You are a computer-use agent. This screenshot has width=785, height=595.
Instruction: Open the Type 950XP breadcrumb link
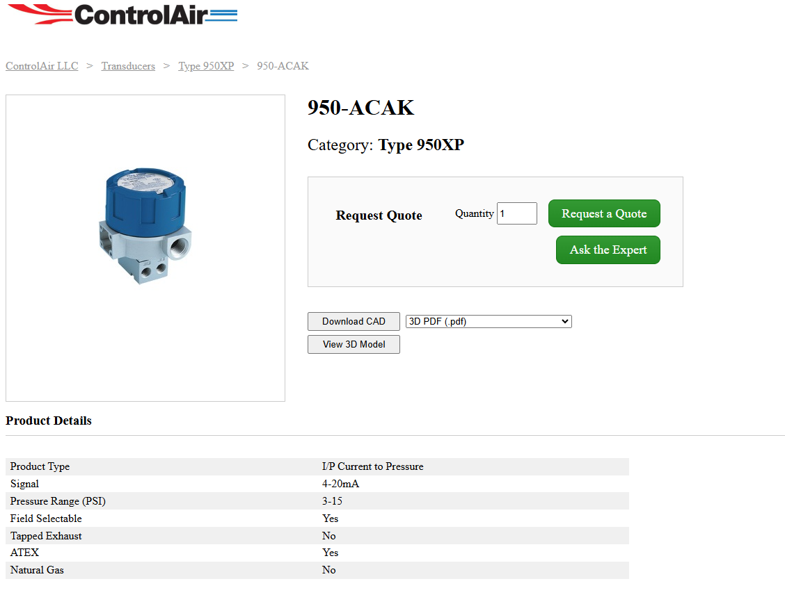tap(206, 66)
